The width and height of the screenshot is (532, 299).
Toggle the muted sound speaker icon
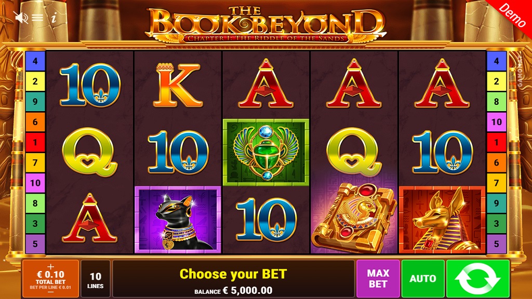click(21, 17)
